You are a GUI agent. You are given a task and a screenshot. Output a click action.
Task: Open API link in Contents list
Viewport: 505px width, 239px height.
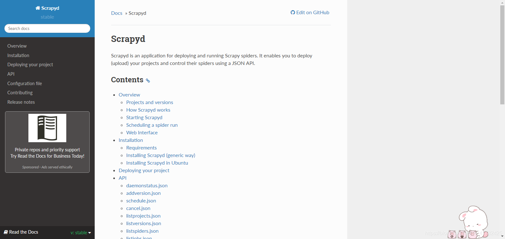point(122,178)
